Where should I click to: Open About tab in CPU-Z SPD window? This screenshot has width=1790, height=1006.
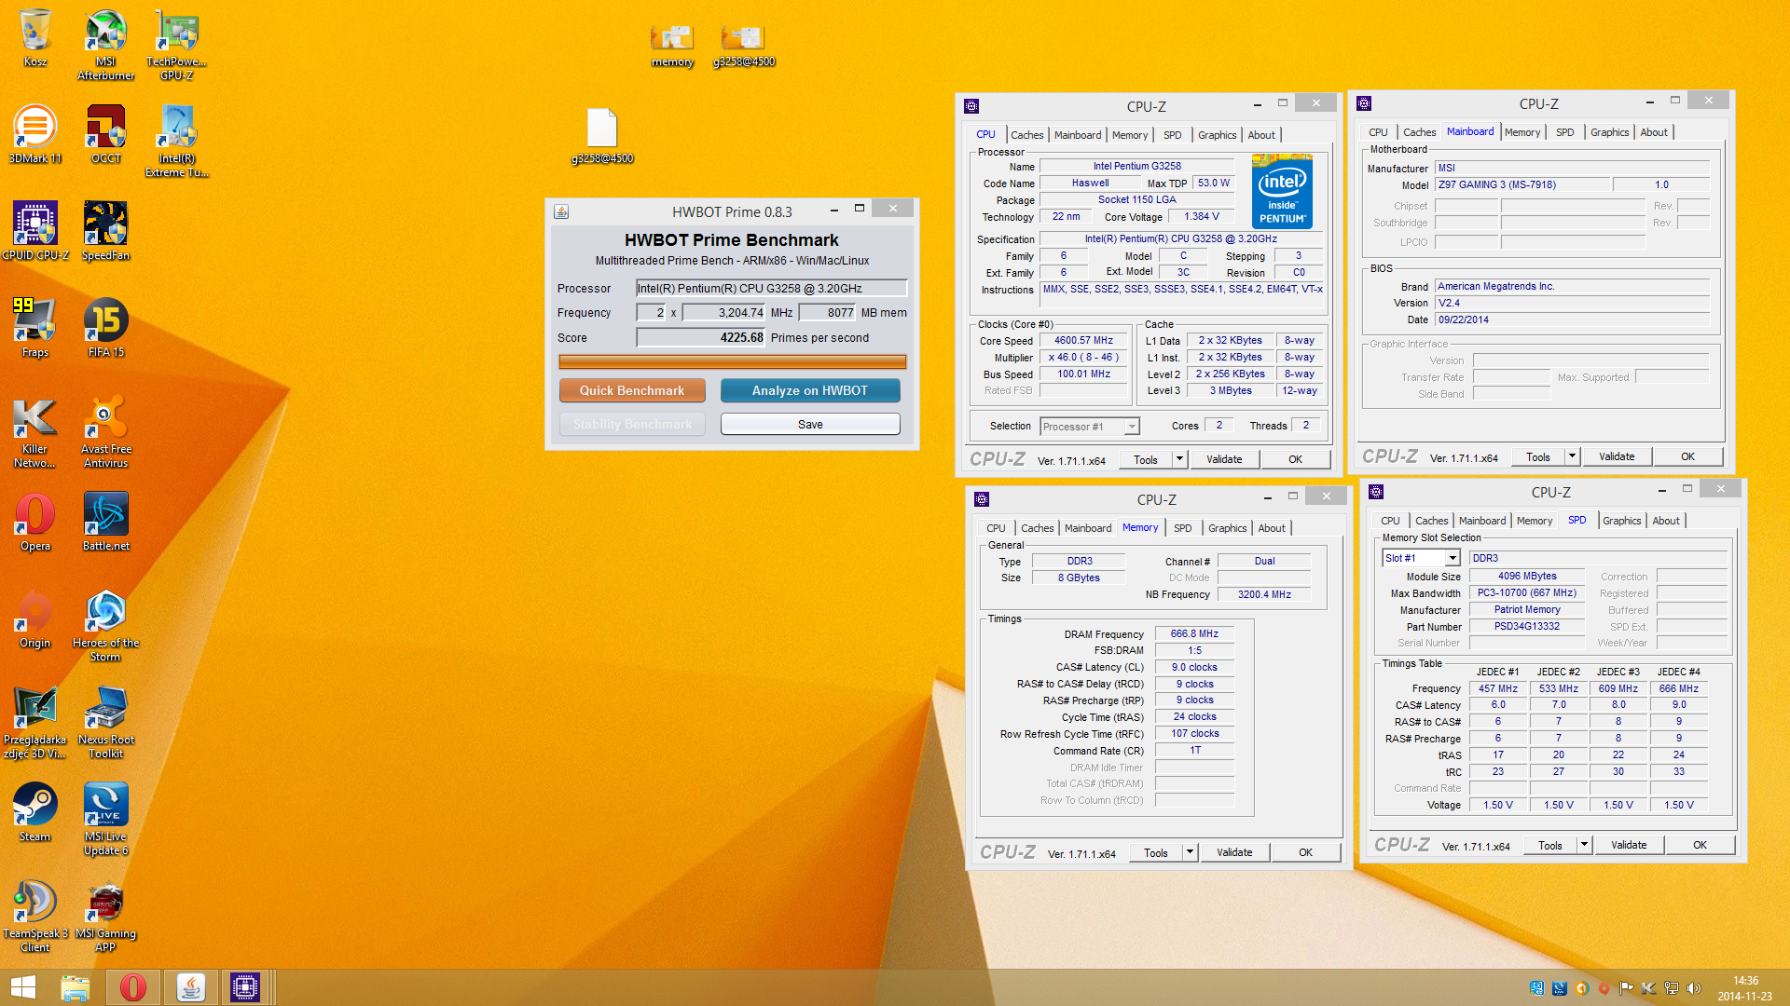(x=1665, y=521)
